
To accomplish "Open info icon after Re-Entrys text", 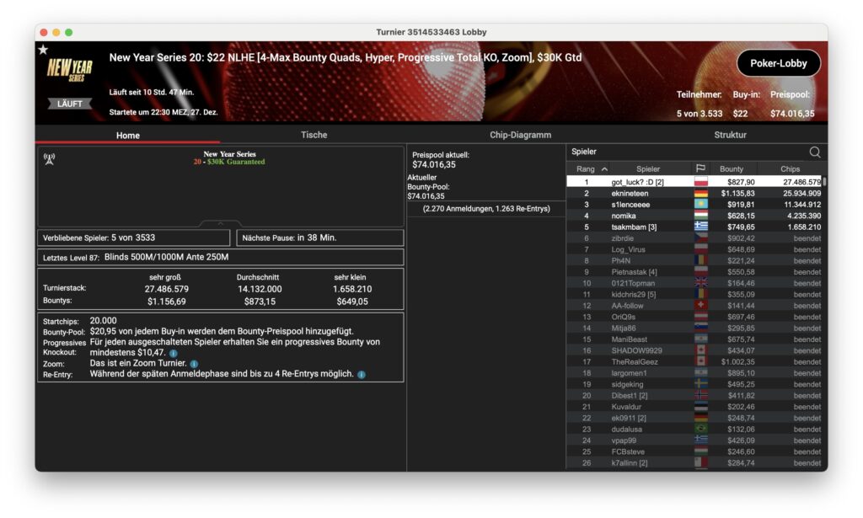I will [x=361, y=374].
